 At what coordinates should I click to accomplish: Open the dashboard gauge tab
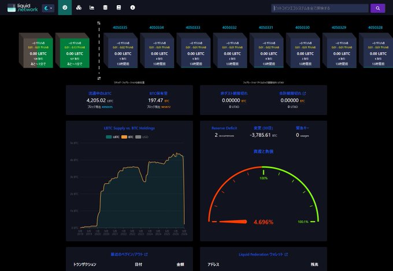coord(65,8)
